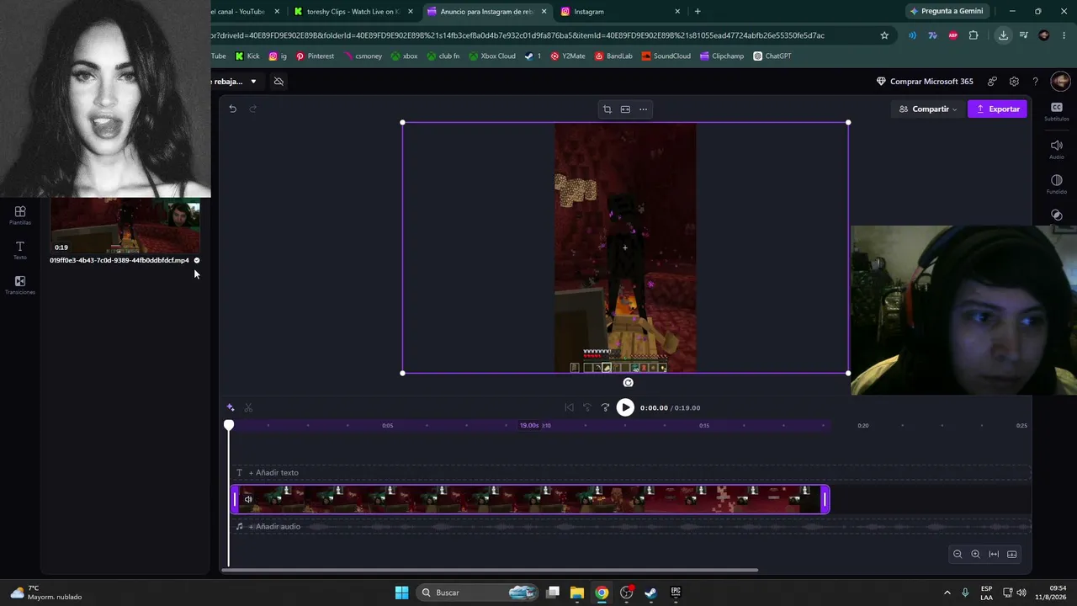
Task: Switch to the toreshy Clips Kick tab
Action: [x=354, y=12]
